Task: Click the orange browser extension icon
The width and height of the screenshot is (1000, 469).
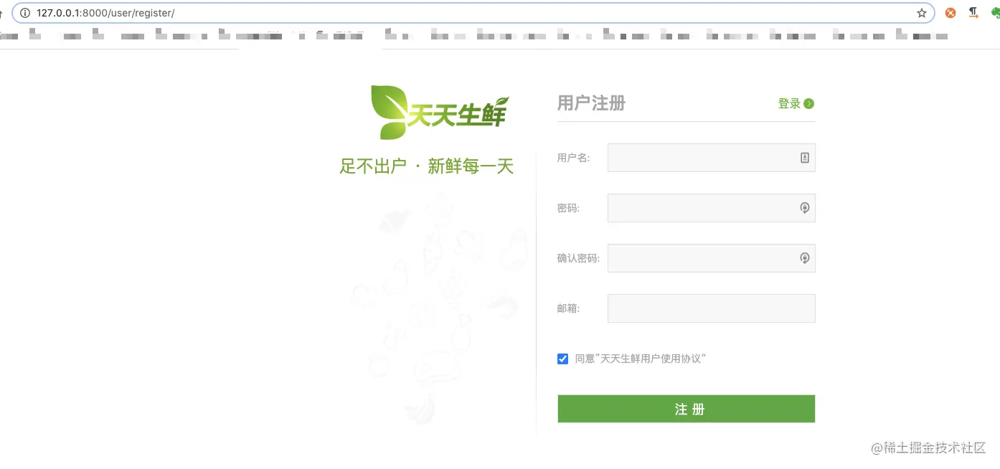Action: click(x=951, y=12)
